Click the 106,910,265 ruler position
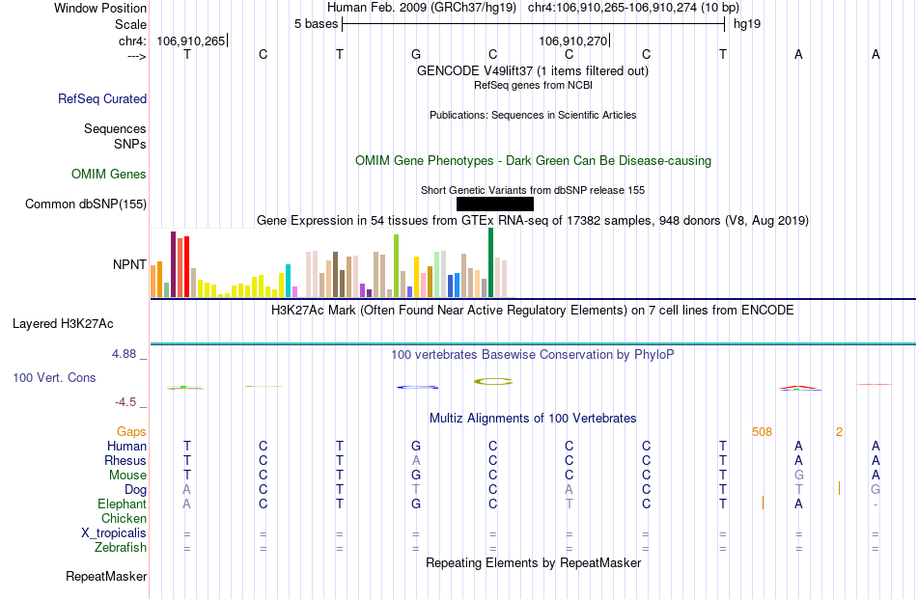Screen dimensions: 917x599 click(191, 41)
